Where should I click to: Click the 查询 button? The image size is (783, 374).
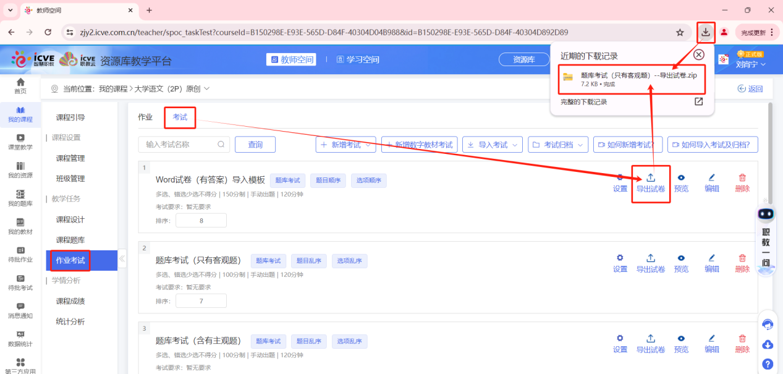click(x=255, y=144)
